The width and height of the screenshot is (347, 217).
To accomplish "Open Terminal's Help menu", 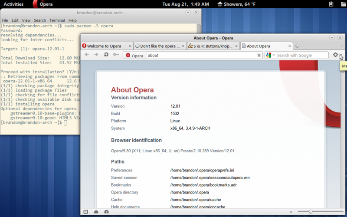I will [72, 20].
